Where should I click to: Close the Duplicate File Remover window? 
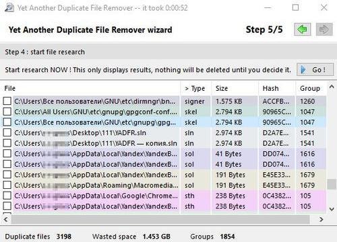pos(324,8)
